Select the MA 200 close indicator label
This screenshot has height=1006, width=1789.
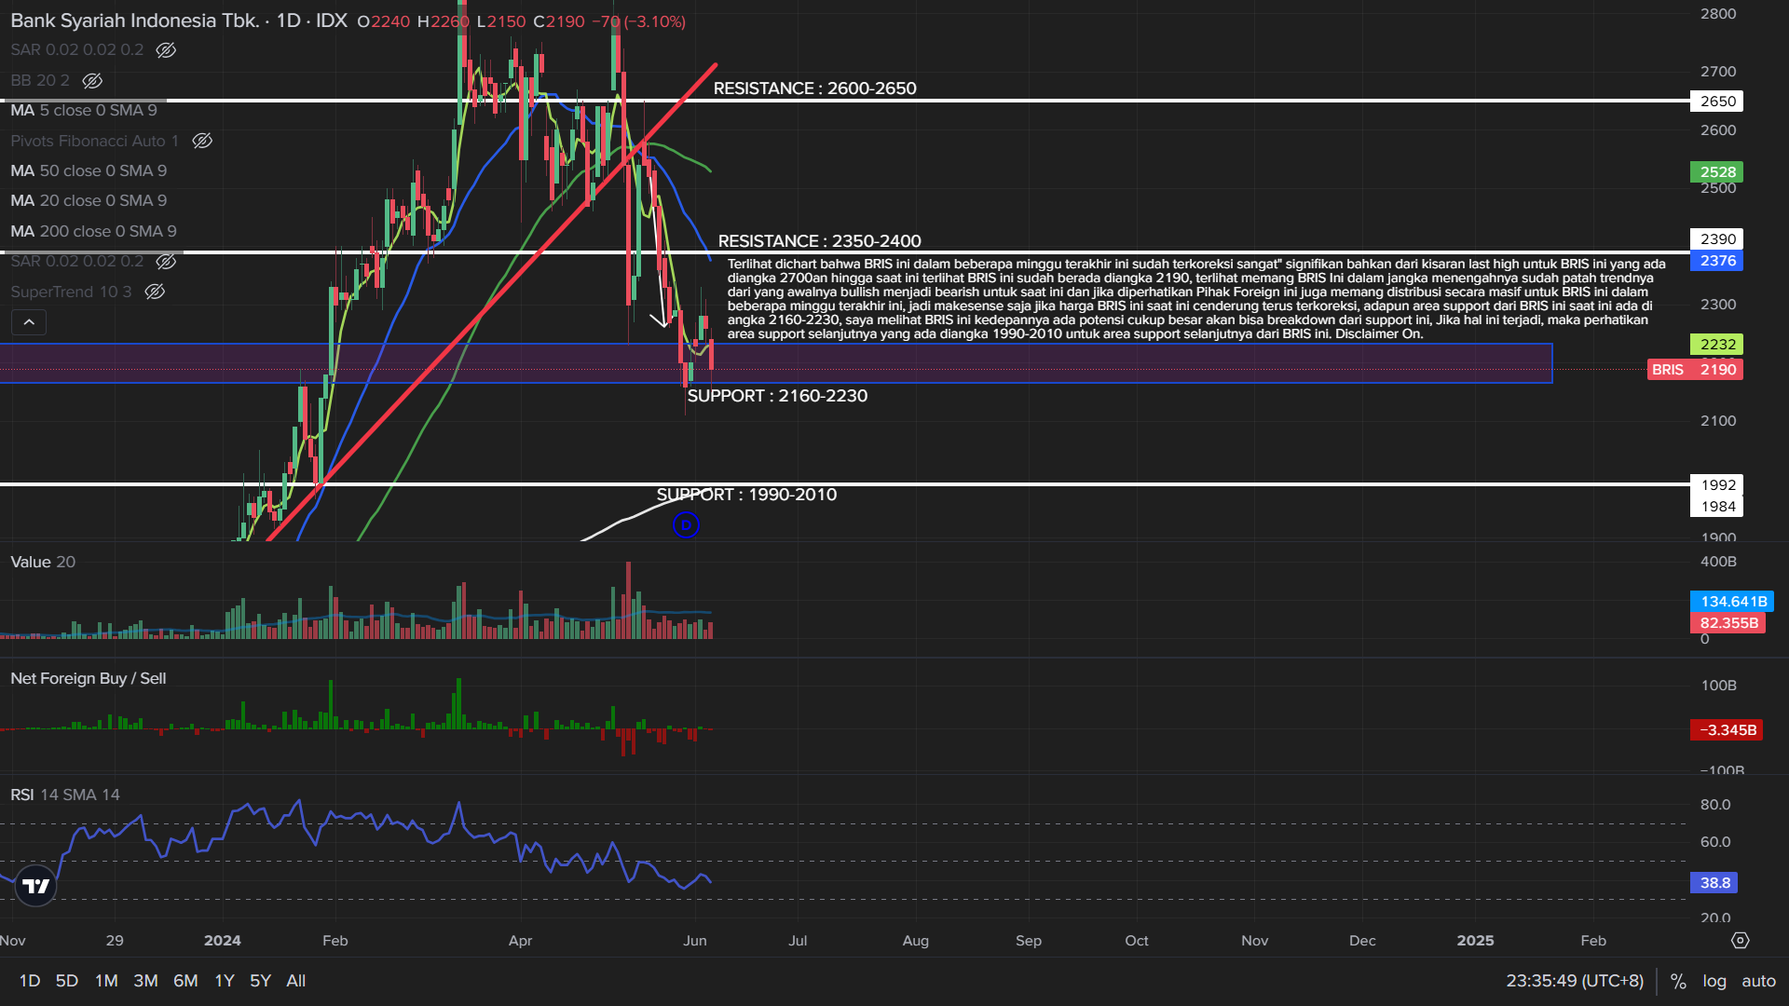[x=93, y=231]
